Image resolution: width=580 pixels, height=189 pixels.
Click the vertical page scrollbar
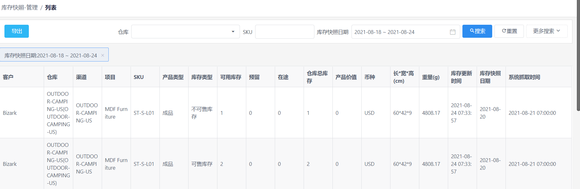click(578, 55)
